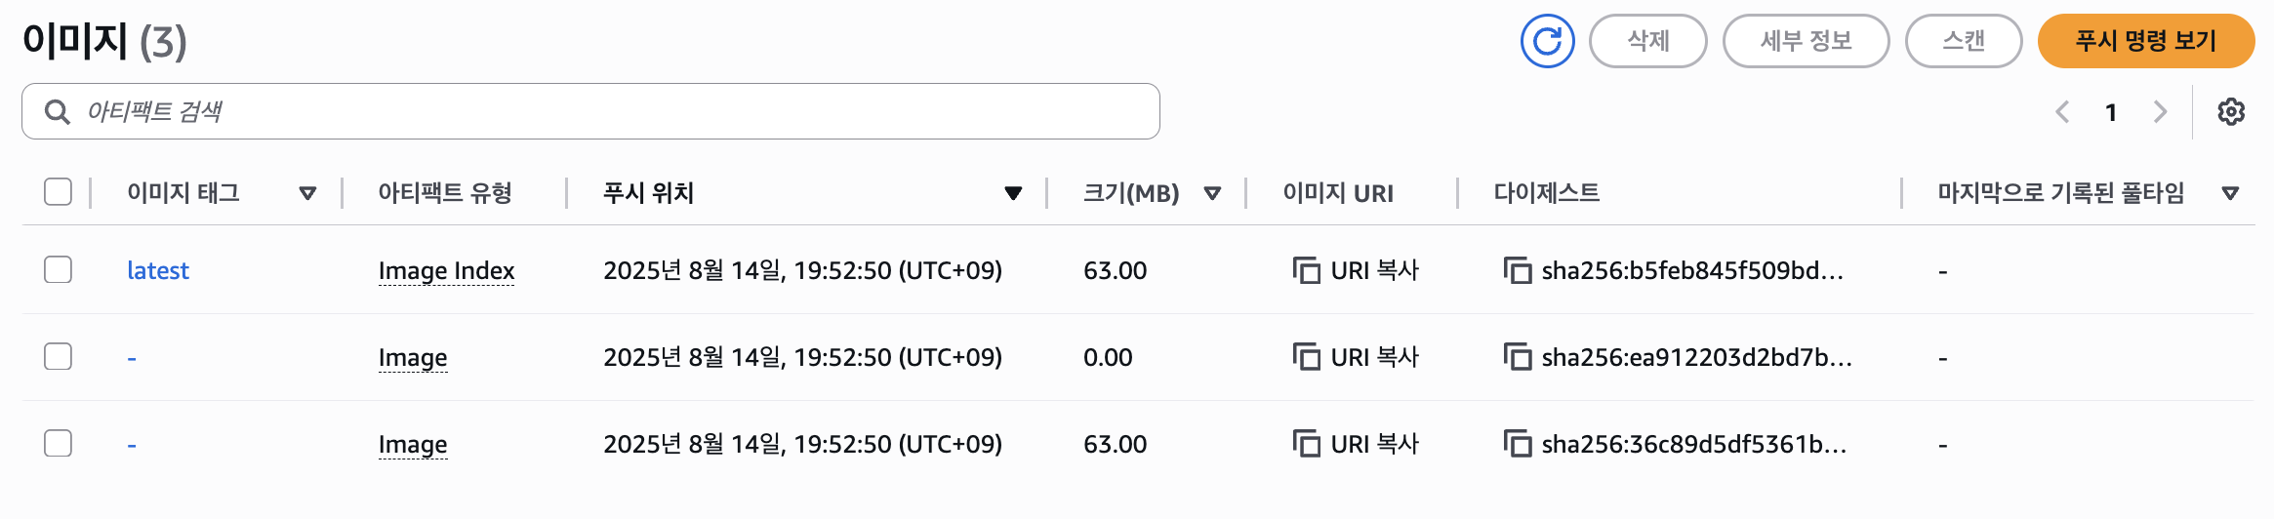The width and height of the screenshot is (2274, 519).
Task: Copy URI icon in the 0.00 MB row
Action: (1305, 357)
